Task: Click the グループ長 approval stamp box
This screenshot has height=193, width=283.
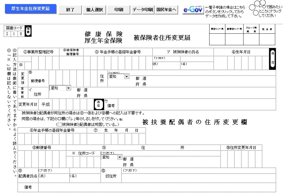Action: pyautogui.click(x=251, y=39)
